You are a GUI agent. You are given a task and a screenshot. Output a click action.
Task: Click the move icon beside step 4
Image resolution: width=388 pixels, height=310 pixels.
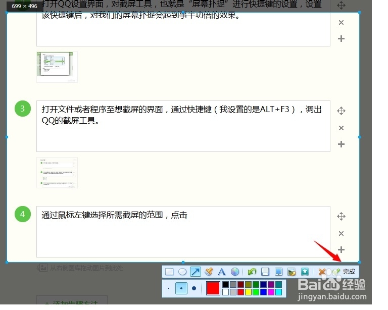point(341,216)
